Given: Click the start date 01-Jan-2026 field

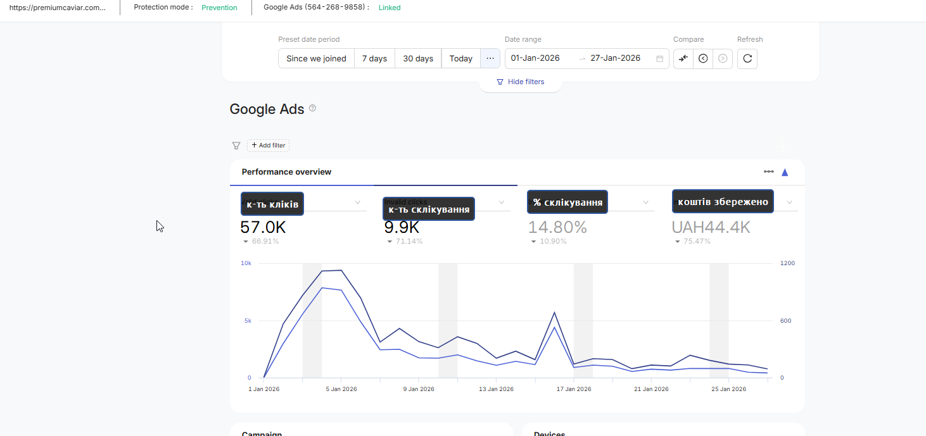Looking at the screenshot, I should pyautogui.click(x=535, y=58).
